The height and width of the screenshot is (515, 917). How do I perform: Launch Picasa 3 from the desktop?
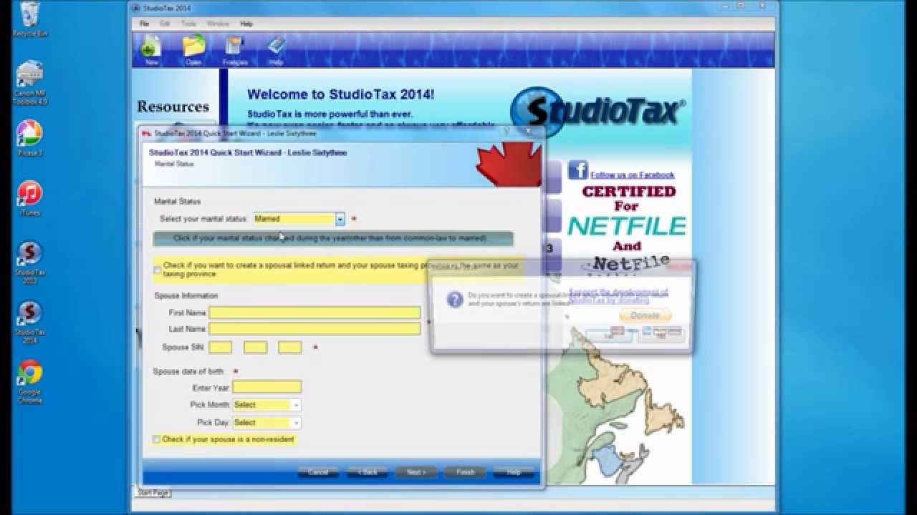pos(30,138)
